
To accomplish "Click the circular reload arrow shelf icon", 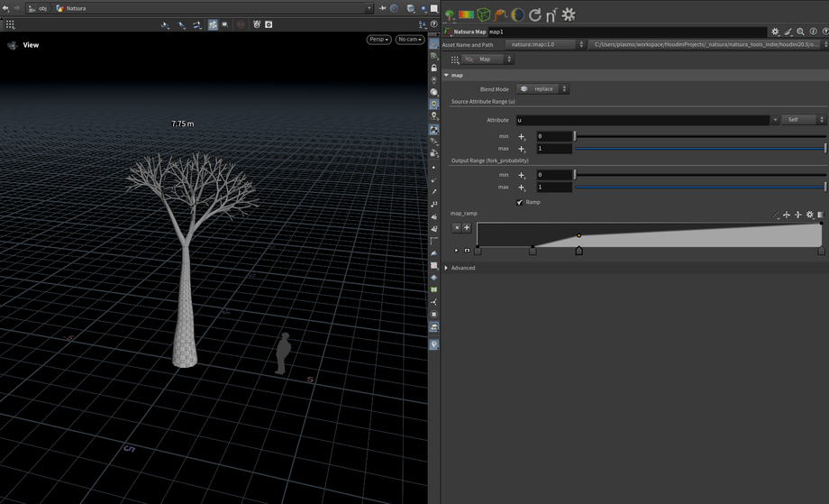I will [534, 14].
